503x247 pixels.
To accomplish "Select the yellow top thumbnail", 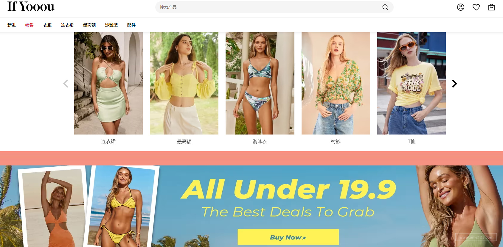I will (184, 83).
